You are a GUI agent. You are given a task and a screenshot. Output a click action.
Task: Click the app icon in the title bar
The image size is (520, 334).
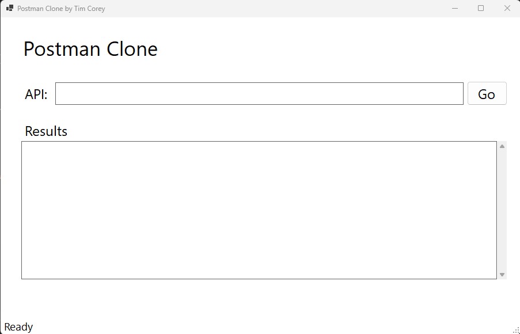[x=9, y=8]
